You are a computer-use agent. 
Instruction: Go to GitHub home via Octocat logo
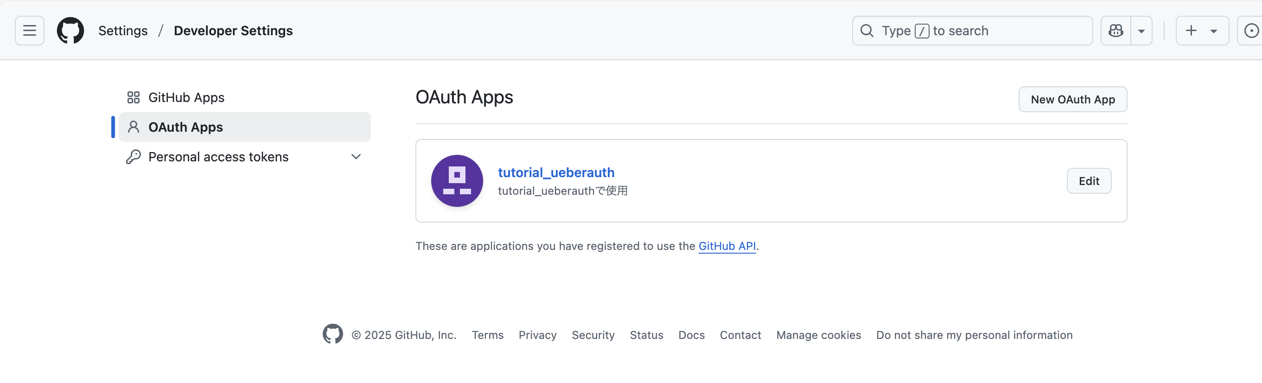pos(70,30)
